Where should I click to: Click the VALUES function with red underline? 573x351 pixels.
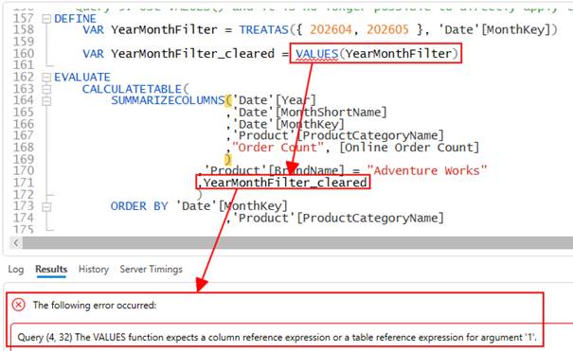(x=317, y=54)
